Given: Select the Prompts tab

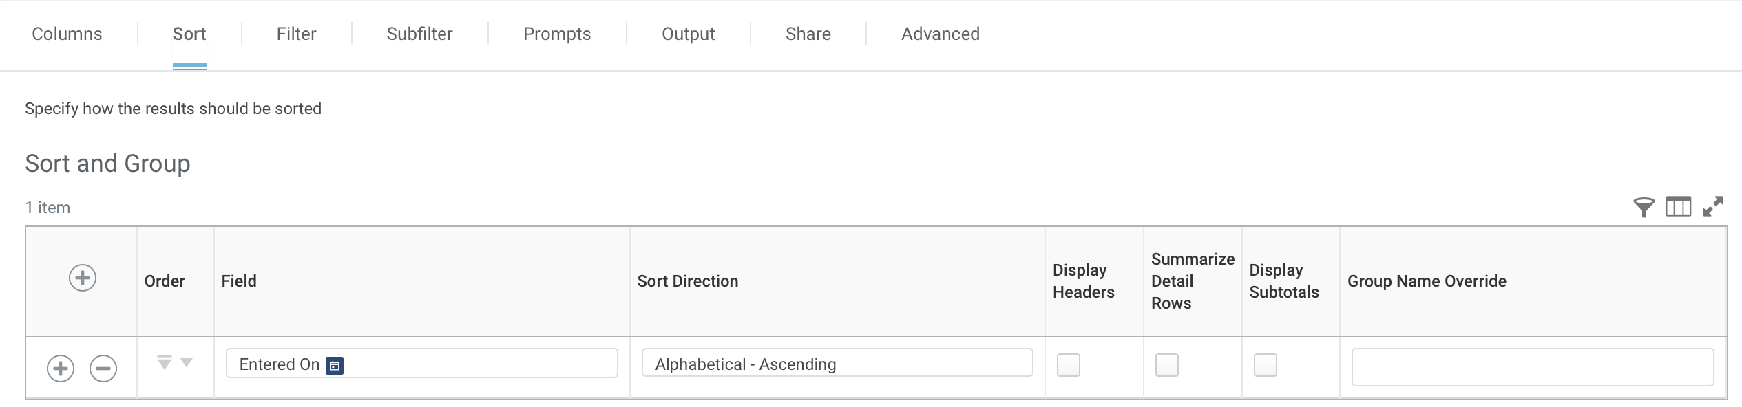Looking at the screenshot, I should pyautogui.click(x=557, y=34).
